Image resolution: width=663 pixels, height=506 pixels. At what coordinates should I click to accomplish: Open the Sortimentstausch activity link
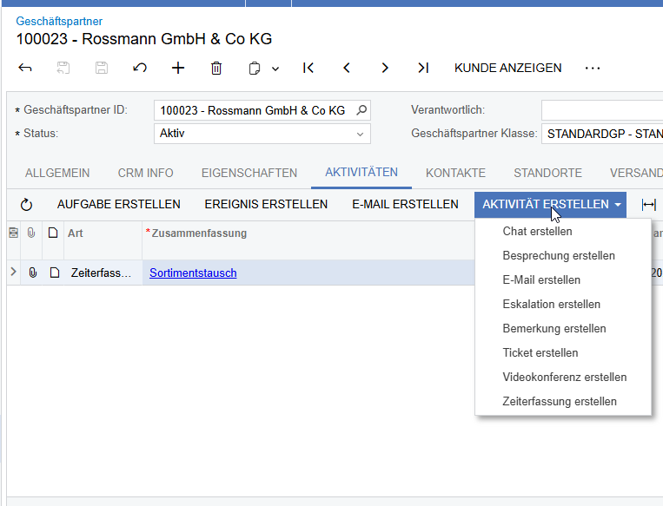(193, 273)
